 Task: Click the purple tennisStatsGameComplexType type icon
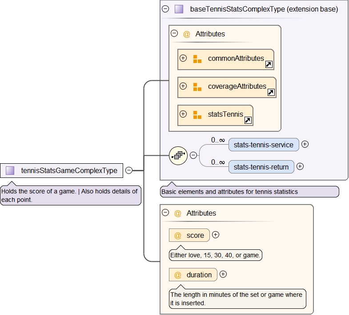pos(10,170)
